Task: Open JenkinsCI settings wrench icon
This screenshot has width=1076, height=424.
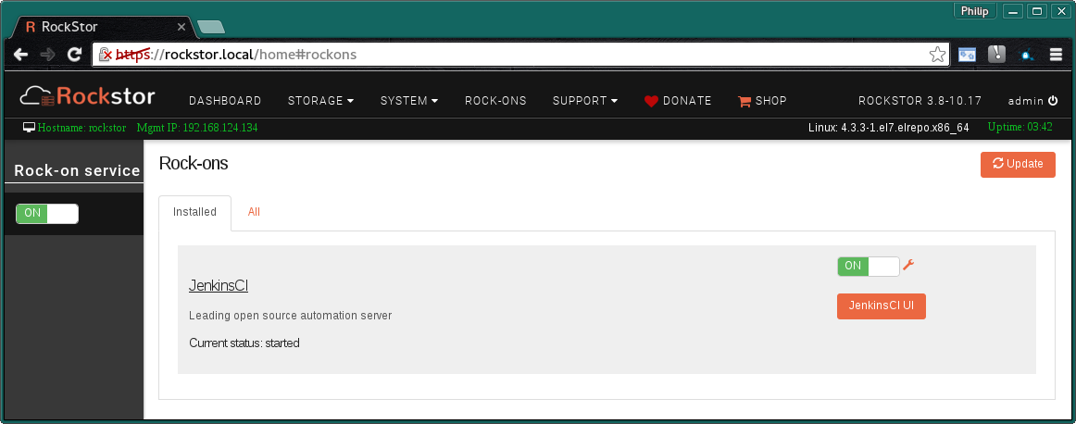Action: coord(908,265)
